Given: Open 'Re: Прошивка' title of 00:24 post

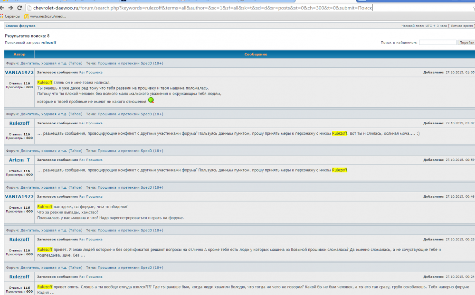Looking at the screenshot, I should (x=91, y=277).
